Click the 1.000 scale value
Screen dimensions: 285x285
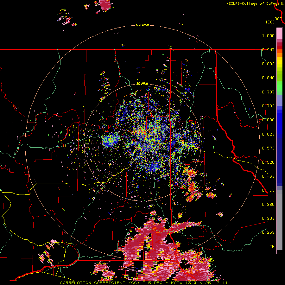tap(268, 35)
